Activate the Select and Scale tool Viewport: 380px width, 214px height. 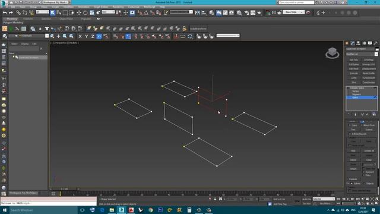tap(92, 12)
